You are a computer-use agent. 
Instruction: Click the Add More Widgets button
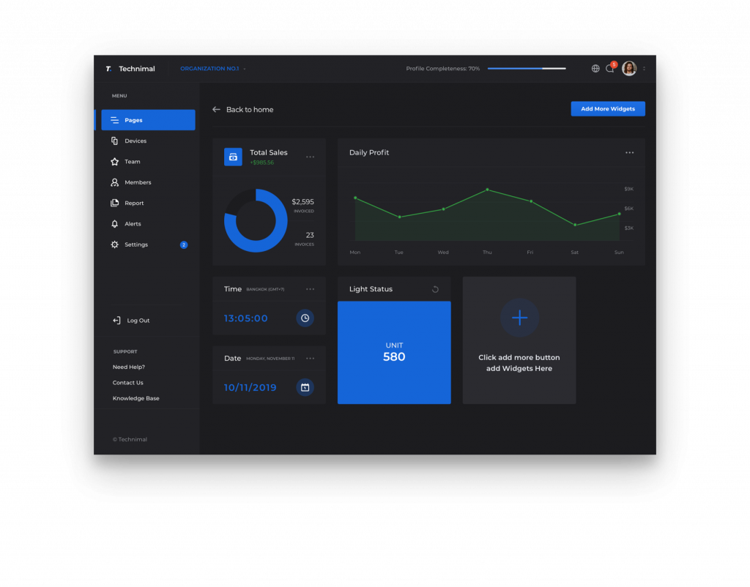click(608, 109)
